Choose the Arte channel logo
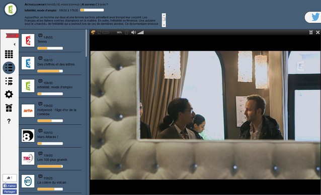 (x=28, y=111)
